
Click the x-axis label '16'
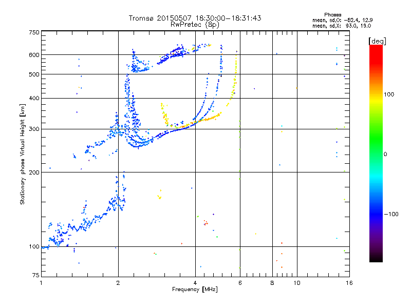[349, 283]
